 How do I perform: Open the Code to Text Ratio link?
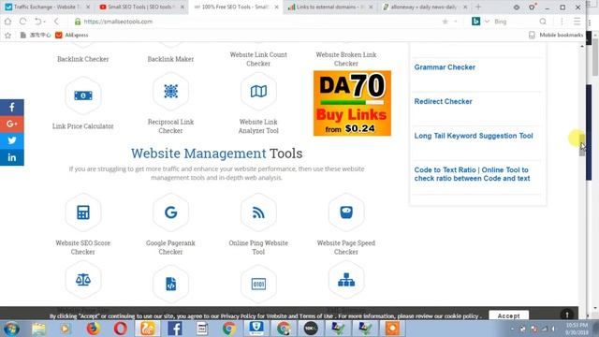472,174
